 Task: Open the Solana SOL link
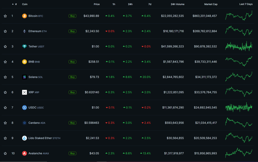coord(36,77)
